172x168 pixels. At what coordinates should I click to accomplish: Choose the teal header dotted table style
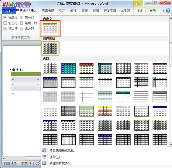coord(123,97)
